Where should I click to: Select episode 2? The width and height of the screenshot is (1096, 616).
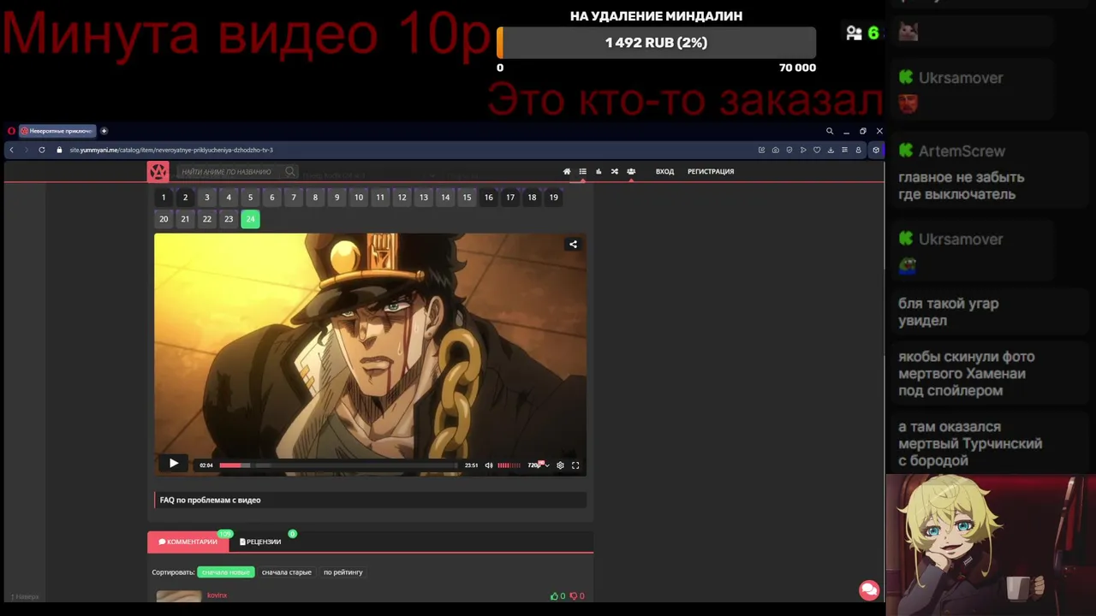coord(185,198)
